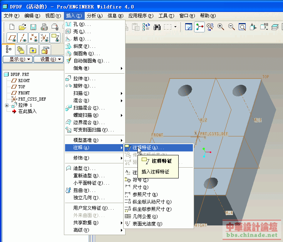Expand the 修饰(E) submenu
The width and height of the screenshot is (283, 242).
[95, 158]
